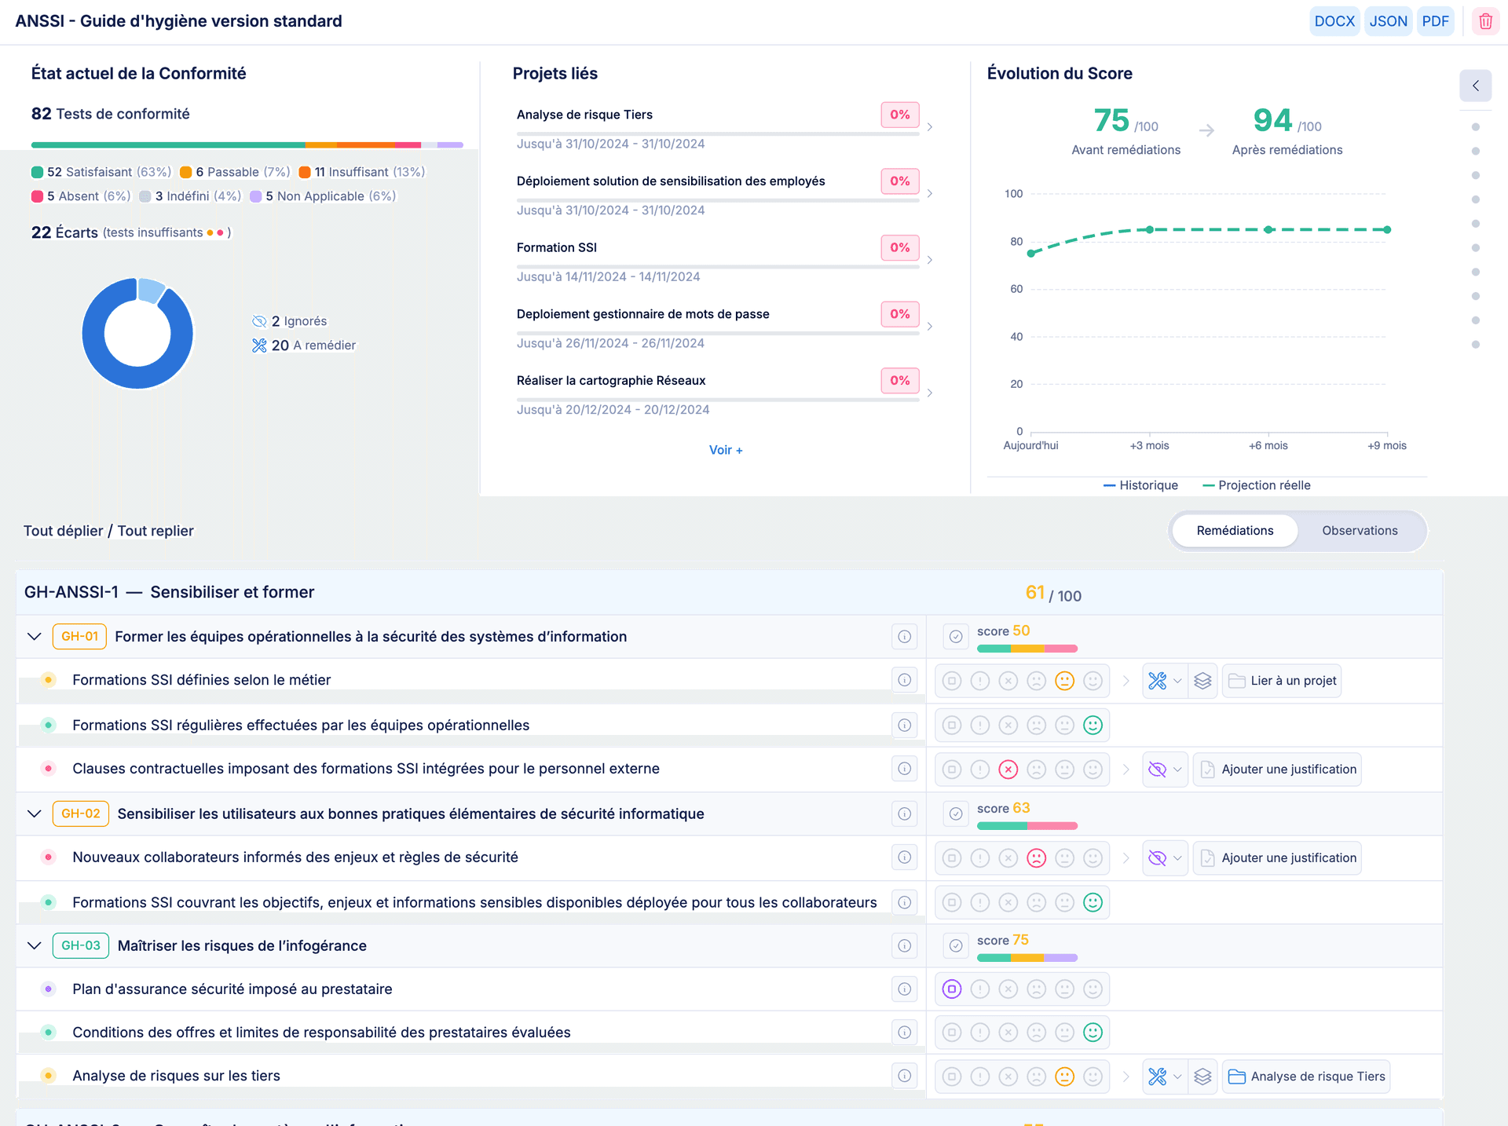Click the red trash delete icon

coord(1485,21)
